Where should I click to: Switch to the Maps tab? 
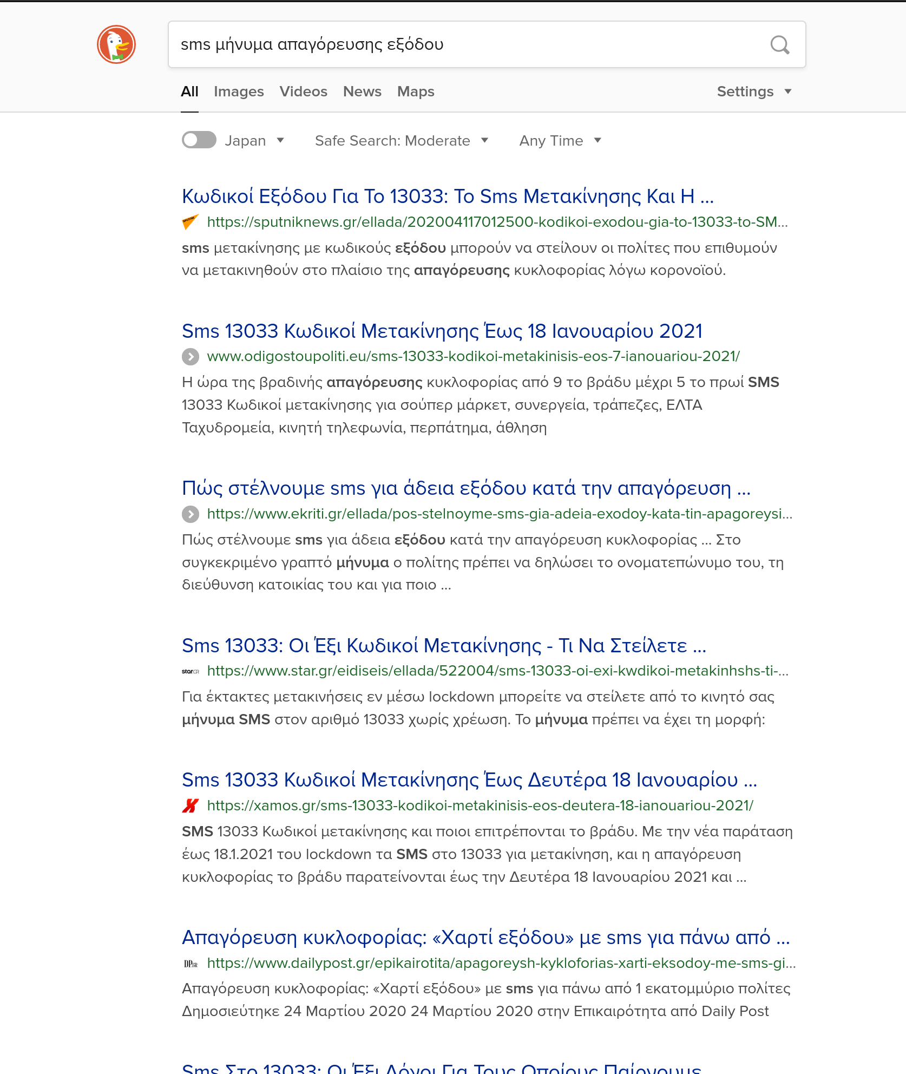pos(416,91)
